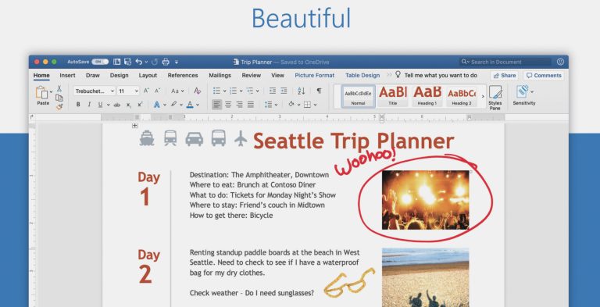Open the References tab
Screen dimensions: 600x307
[x=183, y=76]
